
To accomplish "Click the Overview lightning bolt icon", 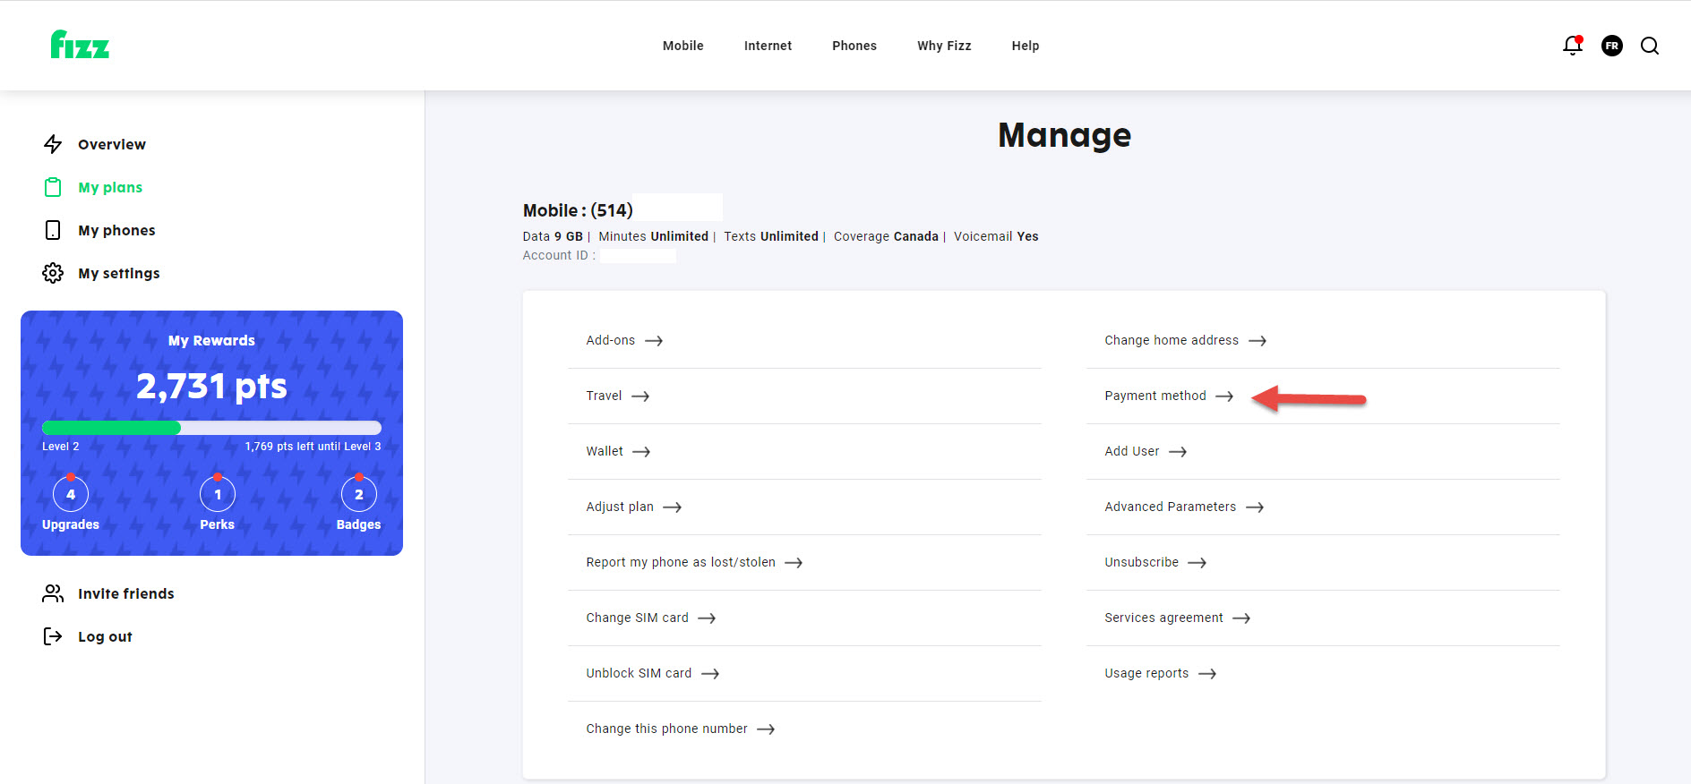I will pos(53,144).
